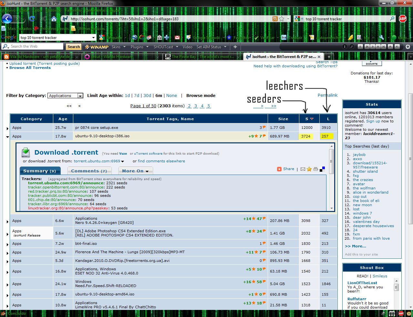Screen dimensions: 413x317
Task: Expand the pr 0874 core setup.exe row
Action: click(x=7, y=129)
